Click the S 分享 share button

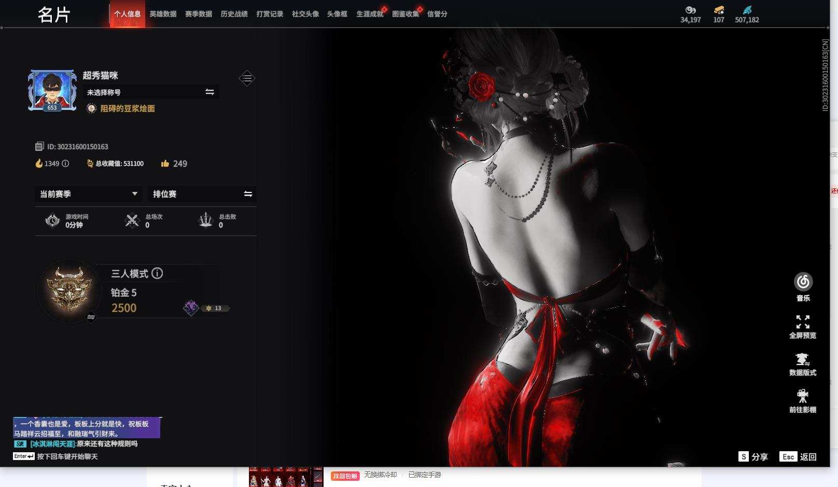(753, 456)
